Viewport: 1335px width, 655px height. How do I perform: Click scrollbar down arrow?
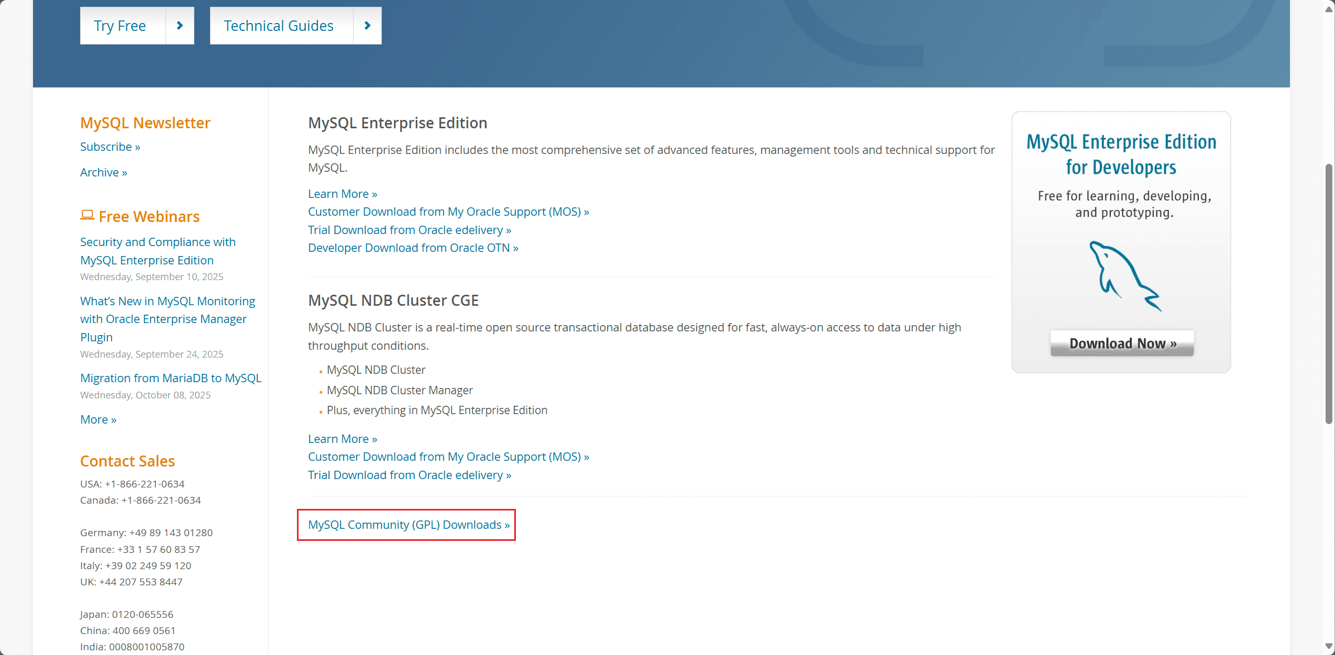(x=1329, y=647)
